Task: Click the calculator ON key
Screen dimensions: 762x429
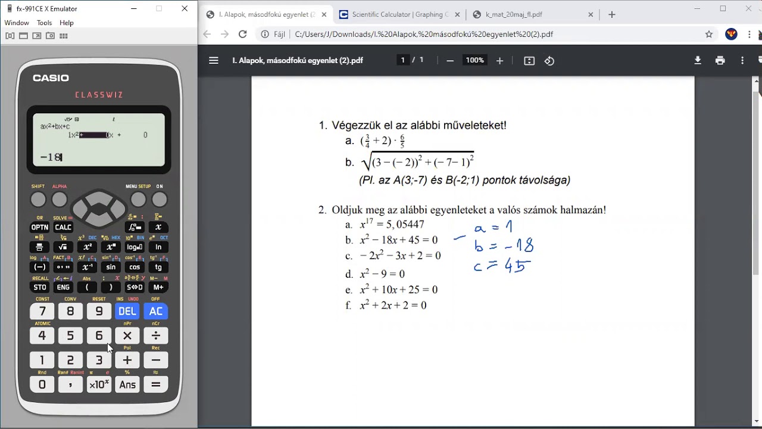Action: coord(160,200)
